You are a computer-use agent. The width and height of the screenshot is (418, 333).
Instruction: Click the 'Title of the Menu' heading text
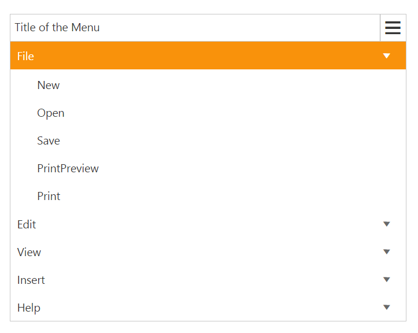tap(57, 28)
